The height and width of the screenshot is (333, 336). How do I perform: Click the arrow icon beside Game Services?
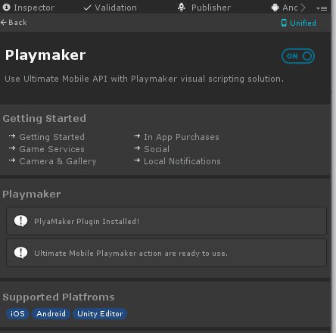click(x=12, y=148)
